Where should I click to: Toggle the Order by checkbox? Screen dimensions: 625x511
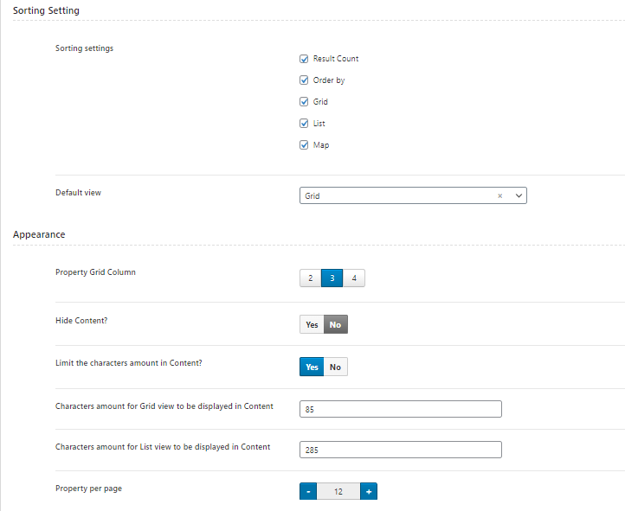point(304,80)
